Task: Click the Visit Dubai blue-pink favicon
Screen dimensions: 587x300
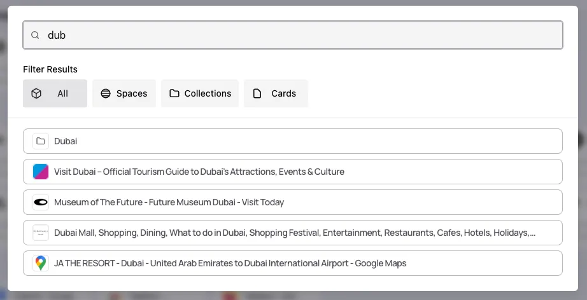Action: [41, 172]
